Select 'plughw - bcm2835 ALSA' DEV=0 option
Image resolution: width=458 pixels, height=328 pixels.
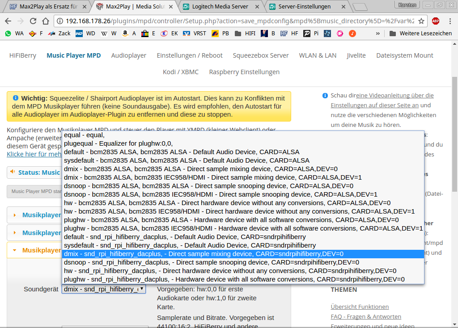coord(243,220)
